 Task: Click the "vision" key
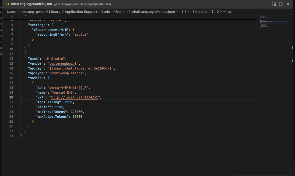43,107
